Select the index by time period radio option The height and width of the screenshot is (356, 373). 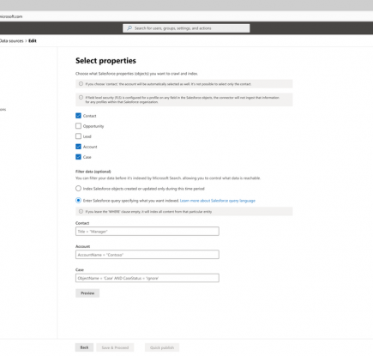(78, 189)
